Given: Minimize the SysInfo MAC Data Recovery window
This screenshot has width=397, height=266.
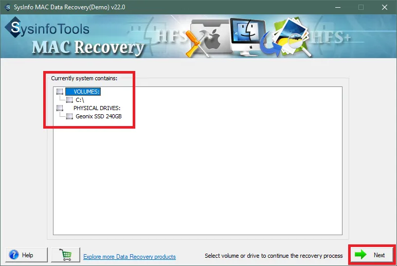Looking at the screenshot, I should [338, 7].
